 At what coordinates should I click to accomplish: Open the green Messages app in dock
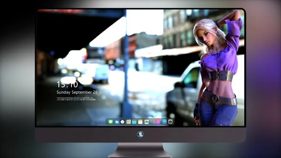click(111, 122)
